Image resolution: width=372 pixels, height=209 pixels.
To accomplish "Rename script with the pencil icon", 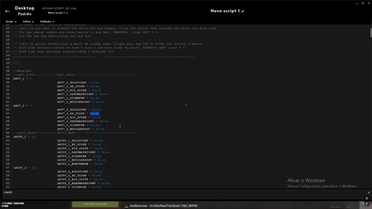I will pyautogui.click(x=243, y=11).
